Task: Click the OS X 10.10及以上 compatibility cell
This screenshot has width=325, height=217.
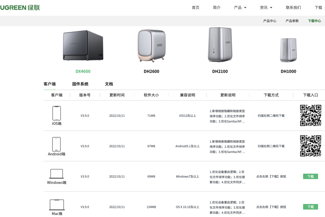Action: click(x=187, y=207)
